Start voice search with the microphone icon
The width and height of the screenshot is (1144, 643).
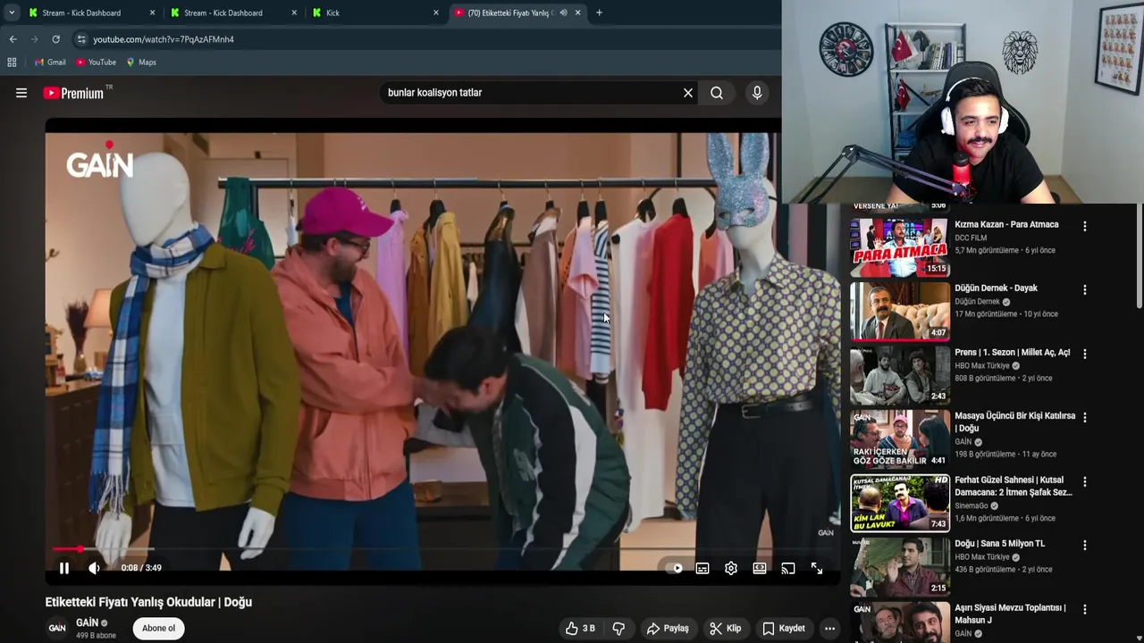point(757,93)
